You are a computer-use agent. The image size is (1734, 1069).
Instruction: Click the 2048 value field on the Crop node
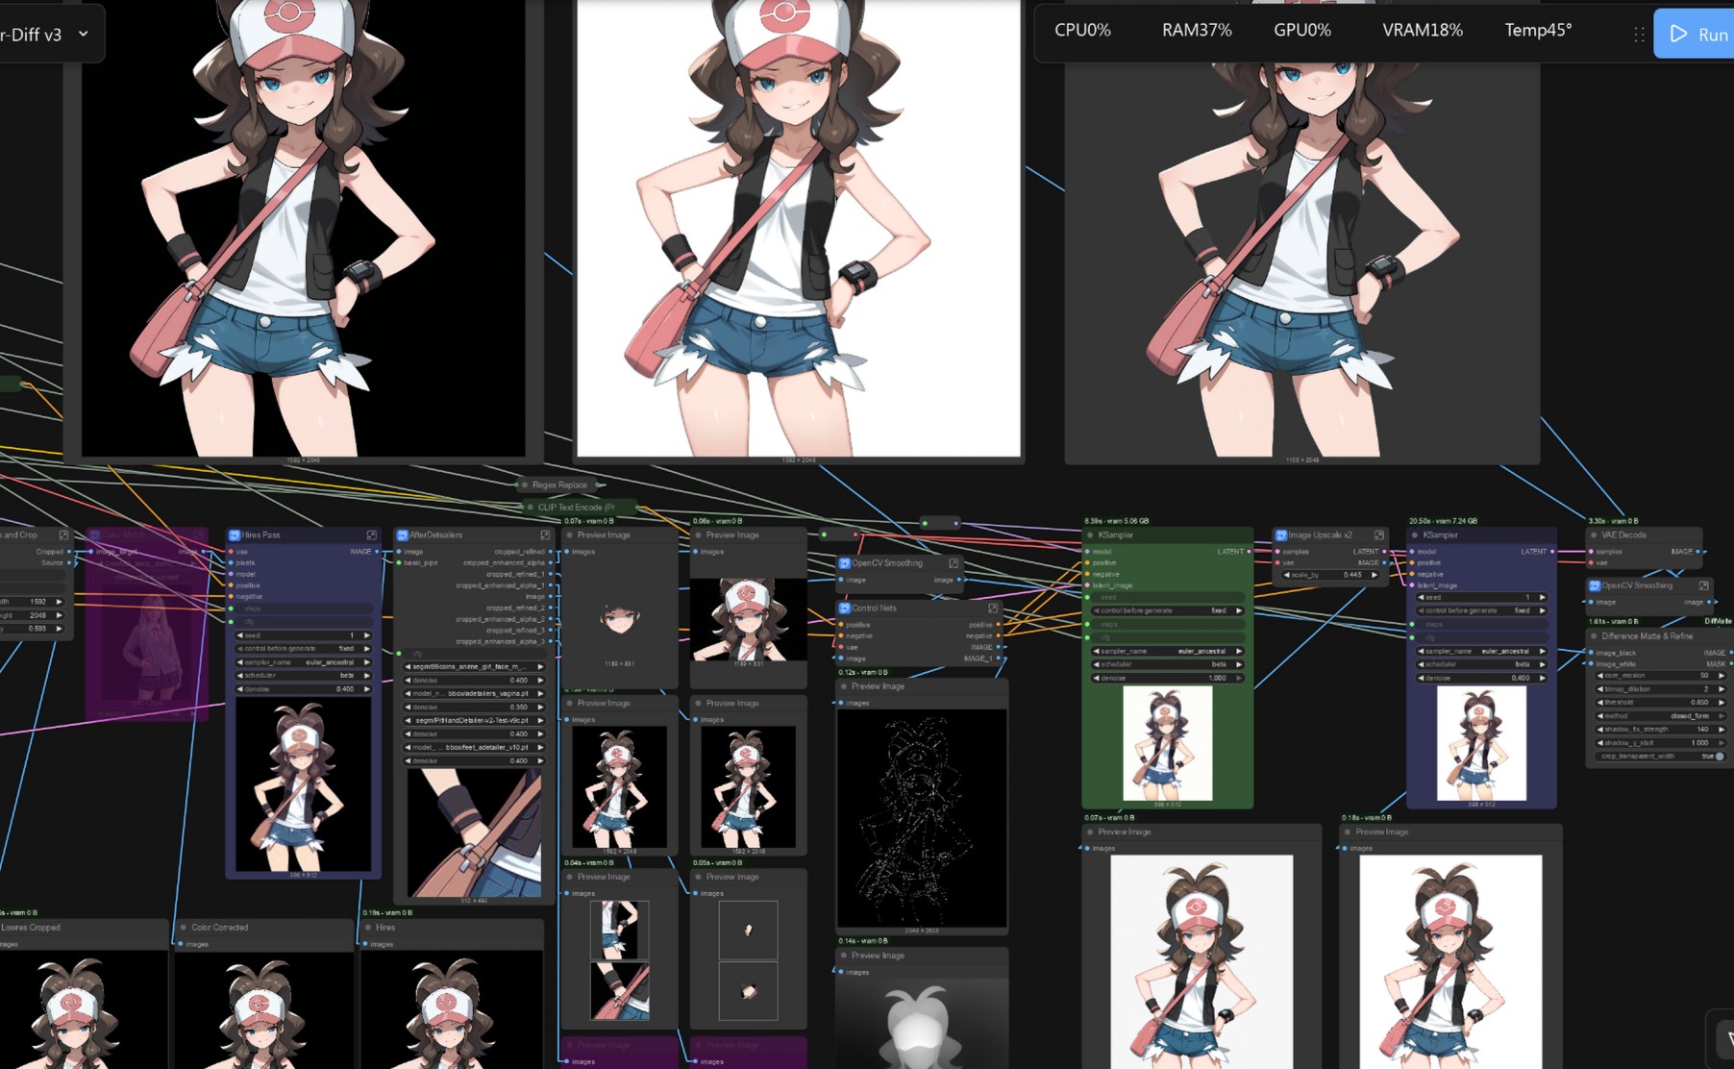coord(32,615)
